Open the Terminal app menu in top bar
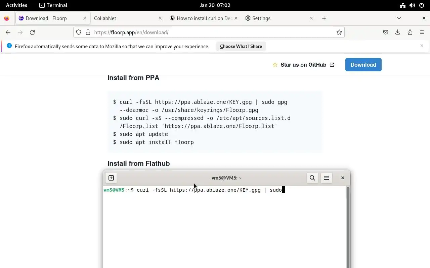Screen dimensions: 430x268 [x=53, y=5]
